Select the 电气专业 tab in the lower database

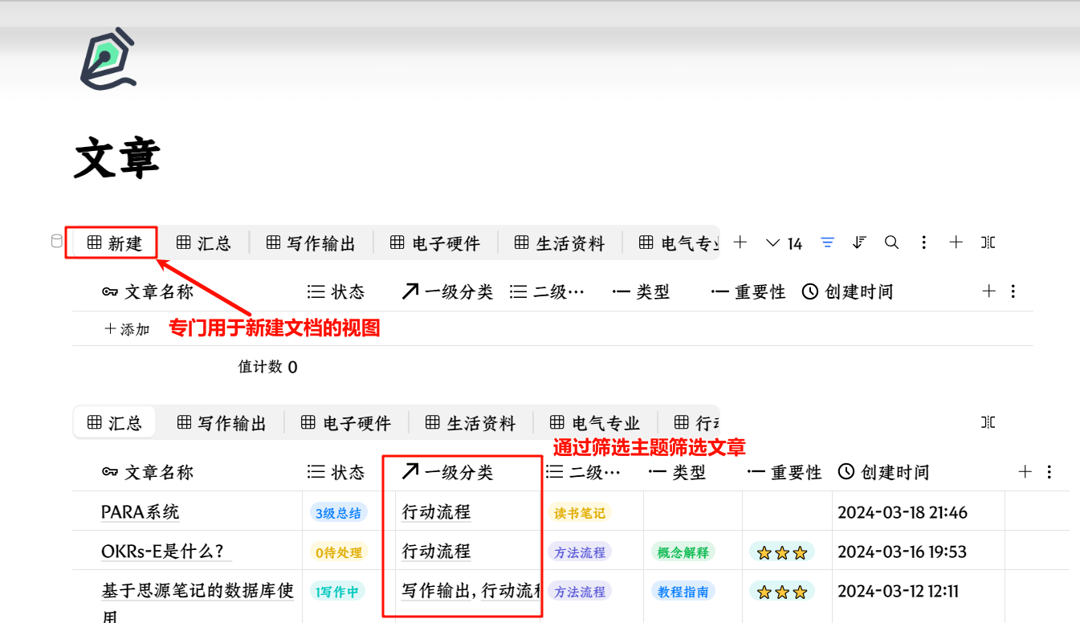595,423
